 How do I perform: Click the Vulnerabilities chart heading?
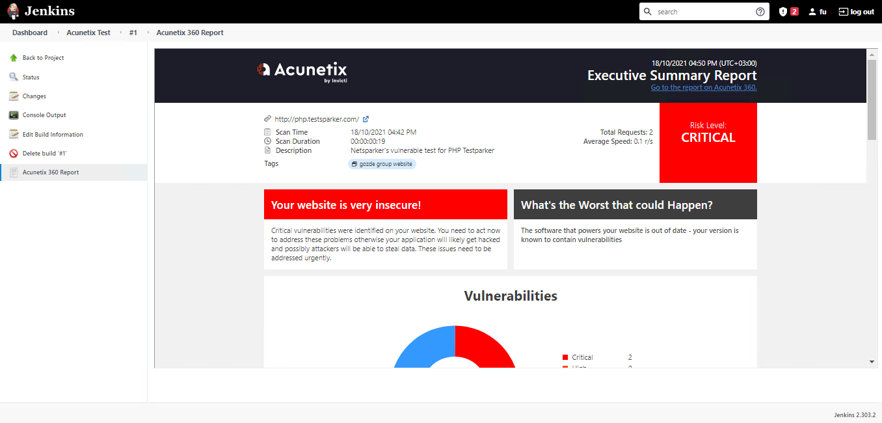[511, 296]
